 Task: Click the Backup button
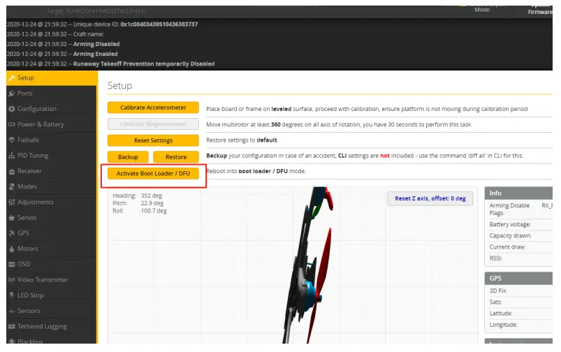coord(128,157)
